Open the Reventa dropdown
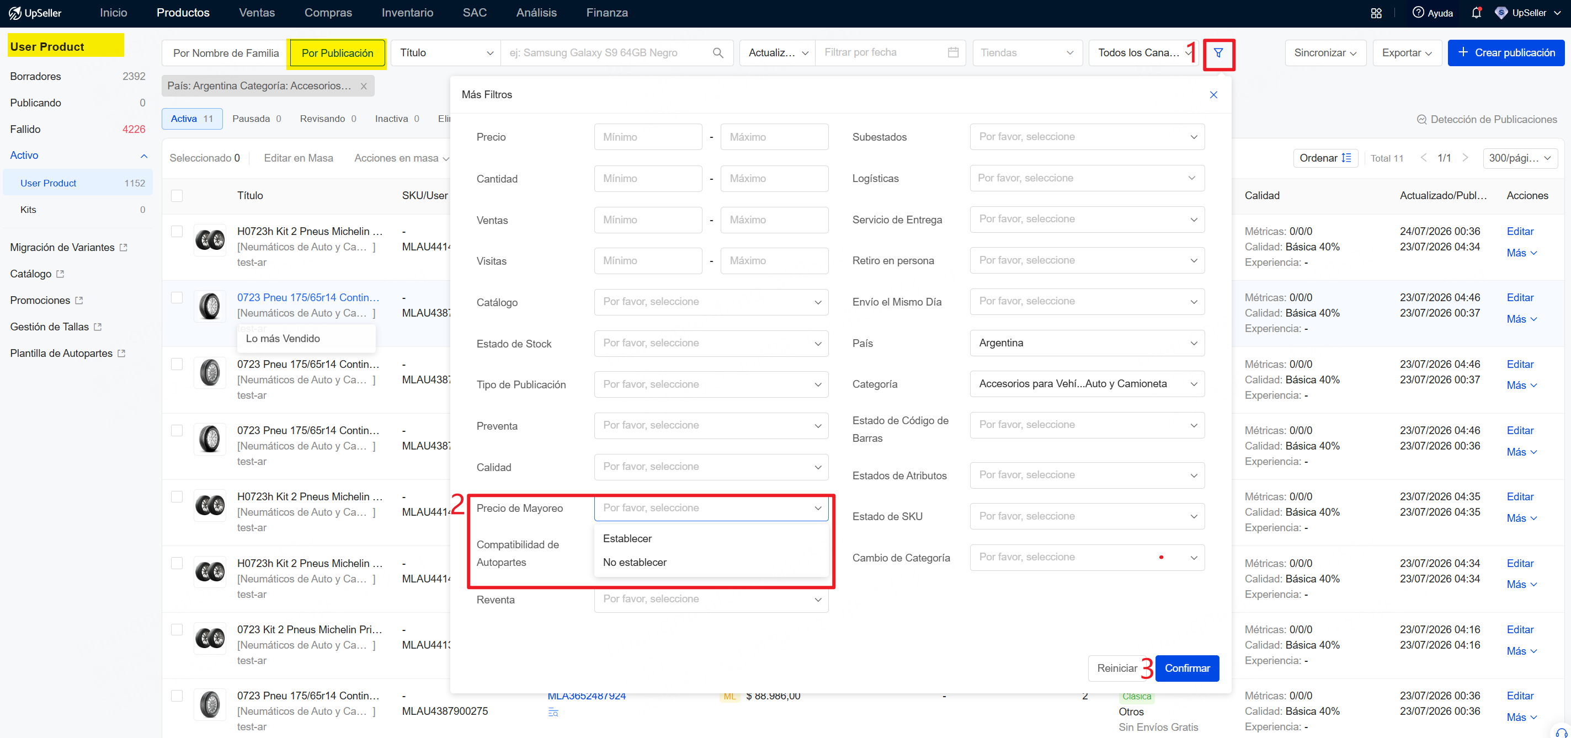The height and width of the screenshot is (738, 1571). tap(711, 600)
